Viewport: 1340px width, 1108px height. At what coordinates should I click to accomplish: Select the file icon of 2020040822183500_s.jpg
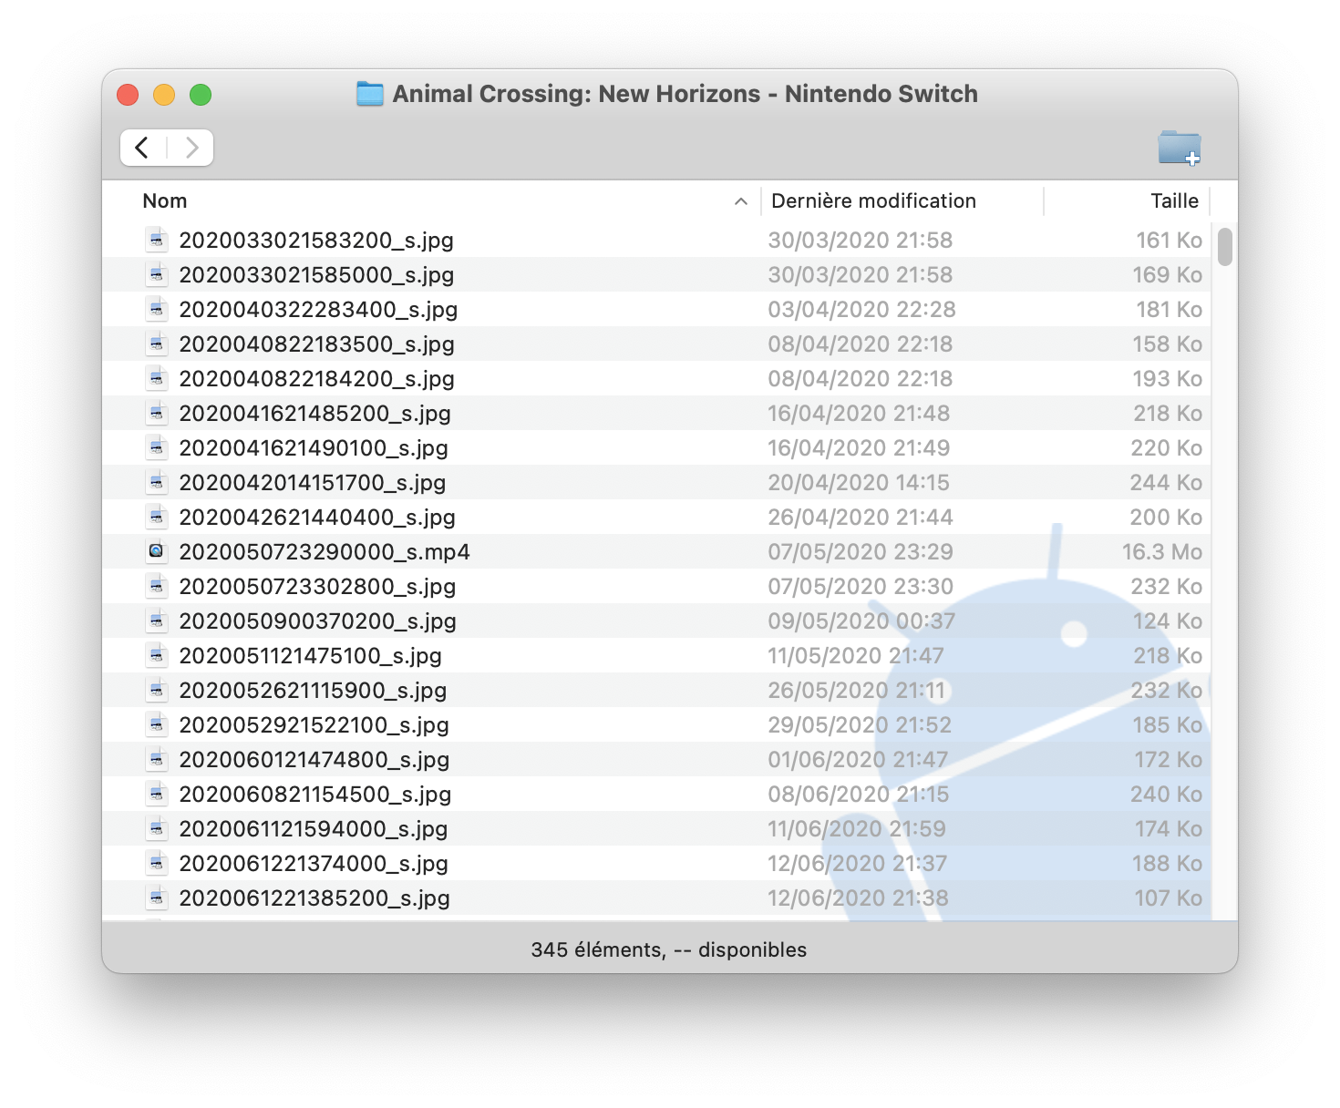tap(157, 344)
